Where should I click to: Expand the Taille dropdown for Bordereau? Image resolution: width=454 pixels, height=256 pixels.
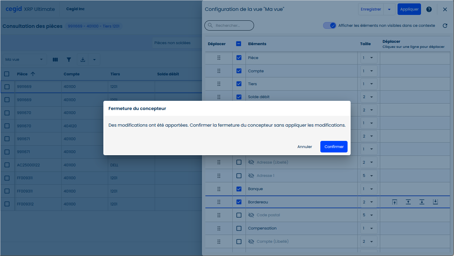[x=369, y=202]
